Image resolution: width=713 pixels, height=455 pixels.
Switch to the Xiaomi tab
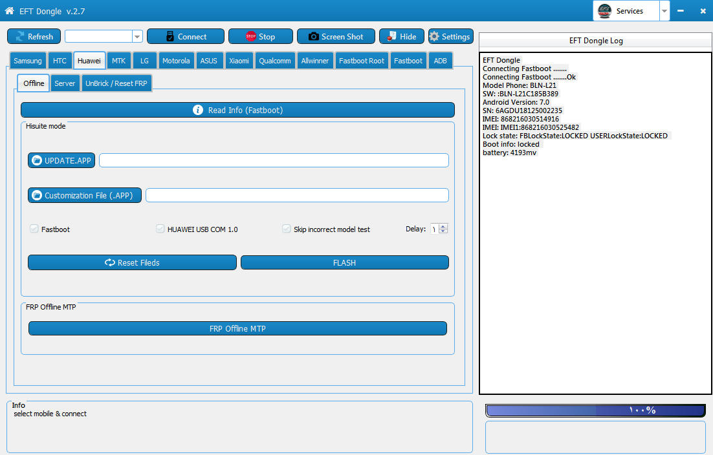pyautogui.click(x=239, y=60)
